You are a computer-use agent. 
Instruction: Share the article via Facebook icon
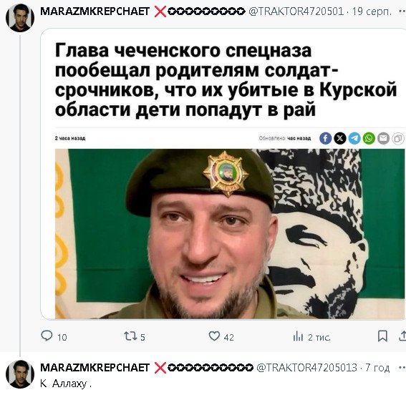click(x=326, y=138)
